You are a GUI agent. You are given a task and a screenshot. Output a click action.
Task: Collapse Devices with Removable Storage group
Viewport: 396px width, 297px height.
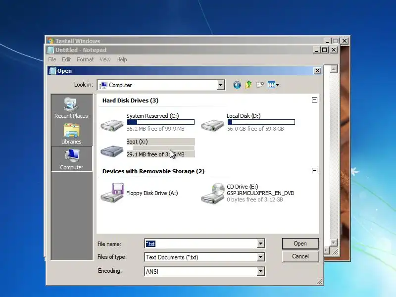click(314, 170)
